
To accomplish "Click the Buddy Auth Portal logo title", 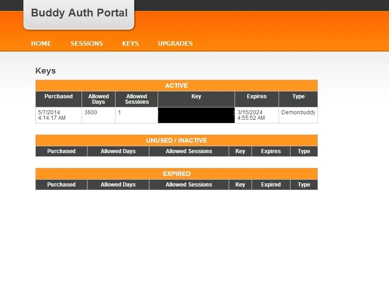I will tap(79, 13).
